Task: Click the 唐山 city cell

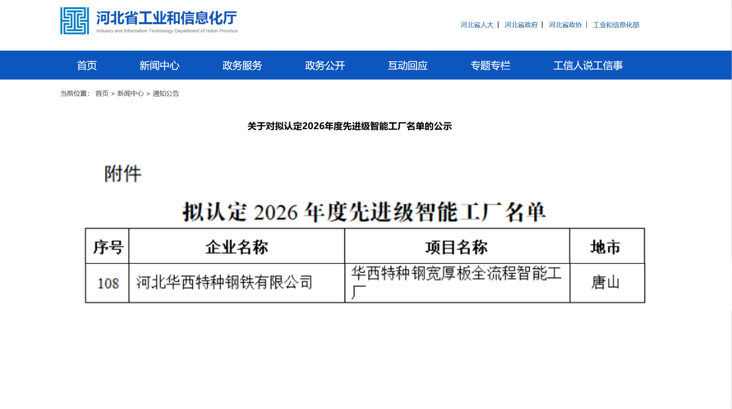Action: pos(607,283)
